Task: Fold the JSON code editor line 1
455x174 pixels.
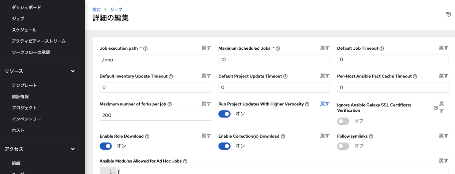Action: [x=114, y=172]
